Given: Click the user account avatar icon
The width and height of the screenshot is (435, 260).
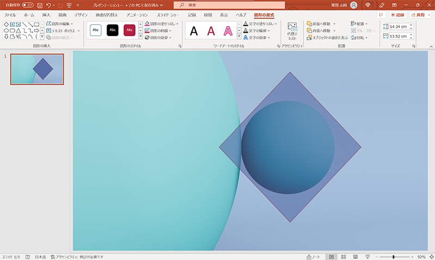Looking at the screenshot, I should point(353,5).
